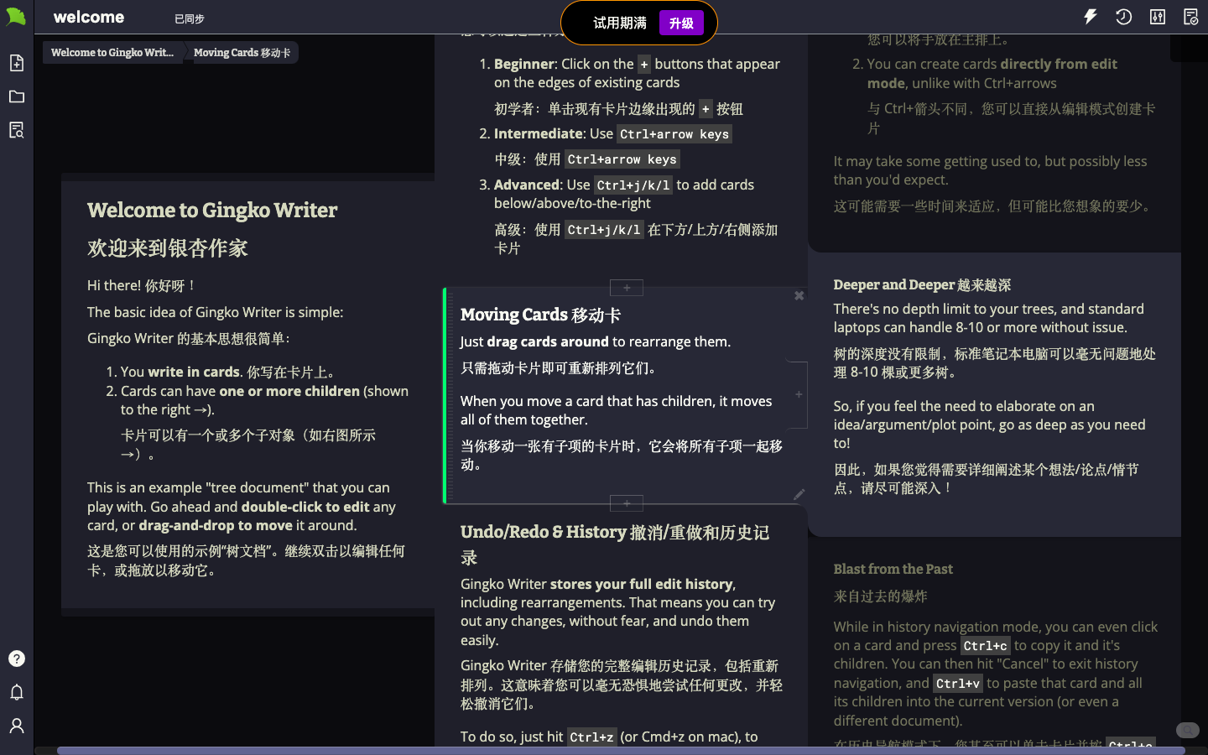Add card above Moving Cards

tap(627, 288)
